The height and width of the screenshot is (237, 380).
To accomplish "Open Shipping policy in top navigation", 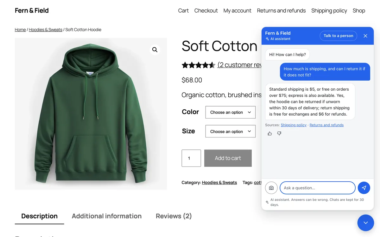I will [x=329, y=10].
